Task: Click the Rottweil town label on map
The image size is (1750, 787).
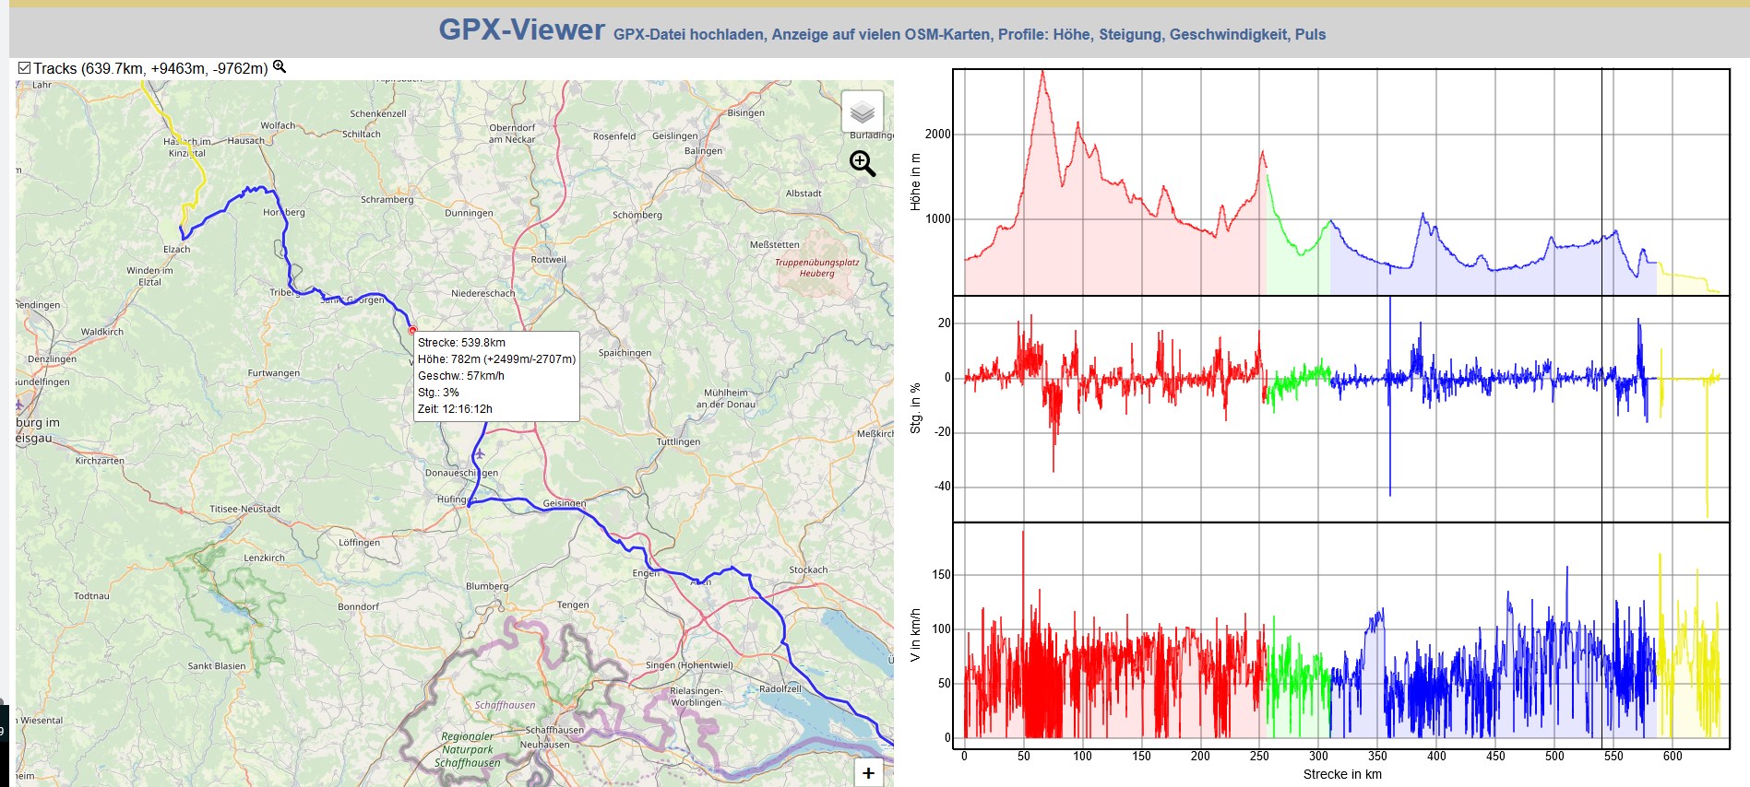Action: (548, 260)
